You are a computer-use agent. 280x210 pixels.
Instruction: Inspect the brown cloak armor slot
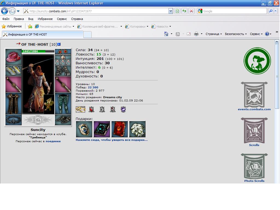point(13,103)
